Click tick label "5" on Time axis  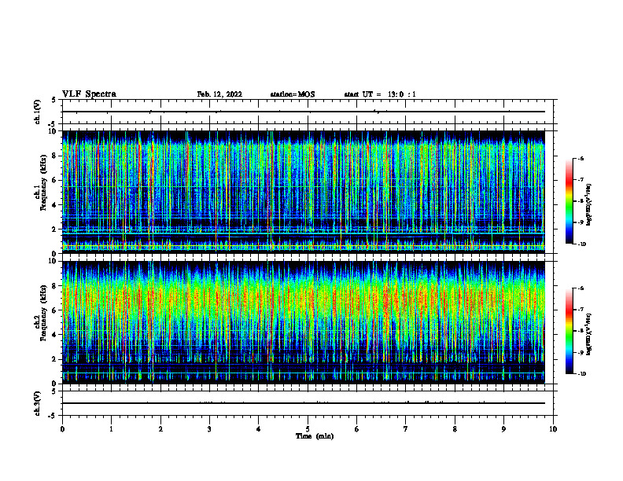[308, 429]
